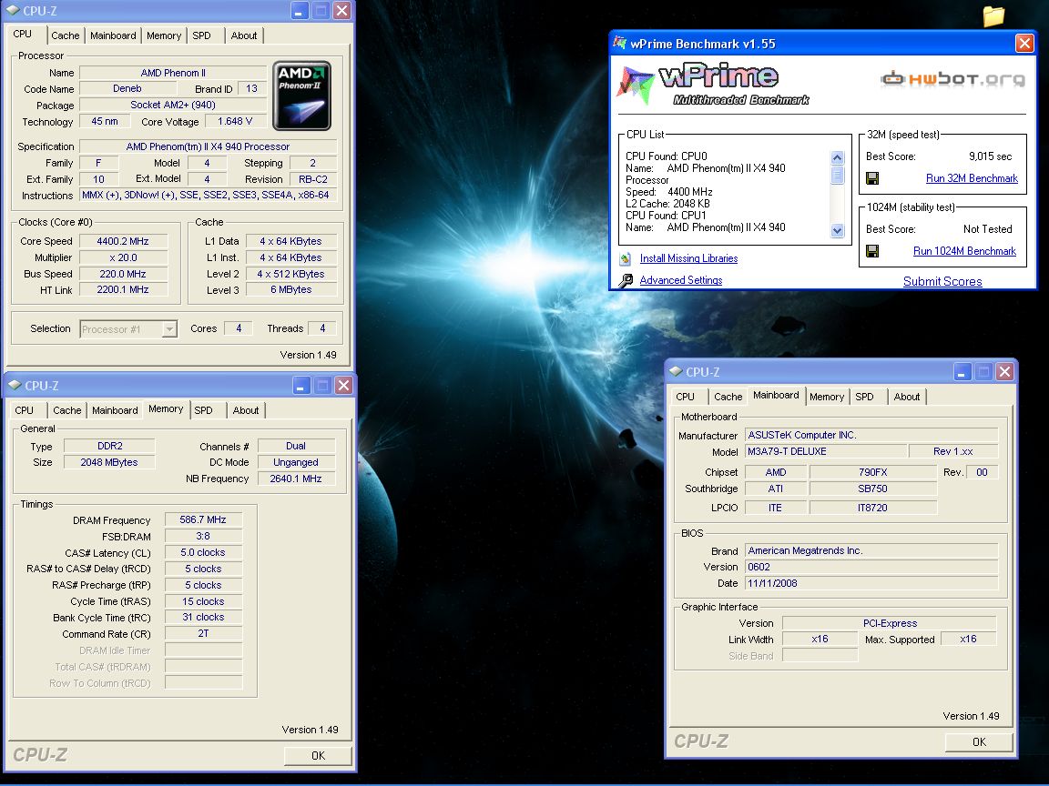The image size is (1049, 786).
Task: Click the M3A79-T DELUXE model field
Action: (x=826, y=452)
